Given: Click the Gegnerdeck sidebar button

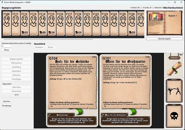Looking at the screenshot, I should pyautogui.click(x=16, y=71).
